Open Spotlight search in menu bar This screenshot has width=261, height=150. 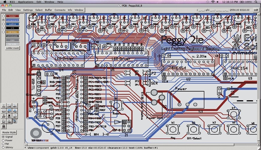[256, 2]
